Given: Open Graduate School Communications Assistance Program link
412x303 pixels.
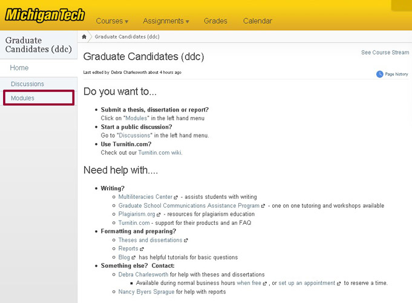Looking at the screenshot, I should [189, 205].
